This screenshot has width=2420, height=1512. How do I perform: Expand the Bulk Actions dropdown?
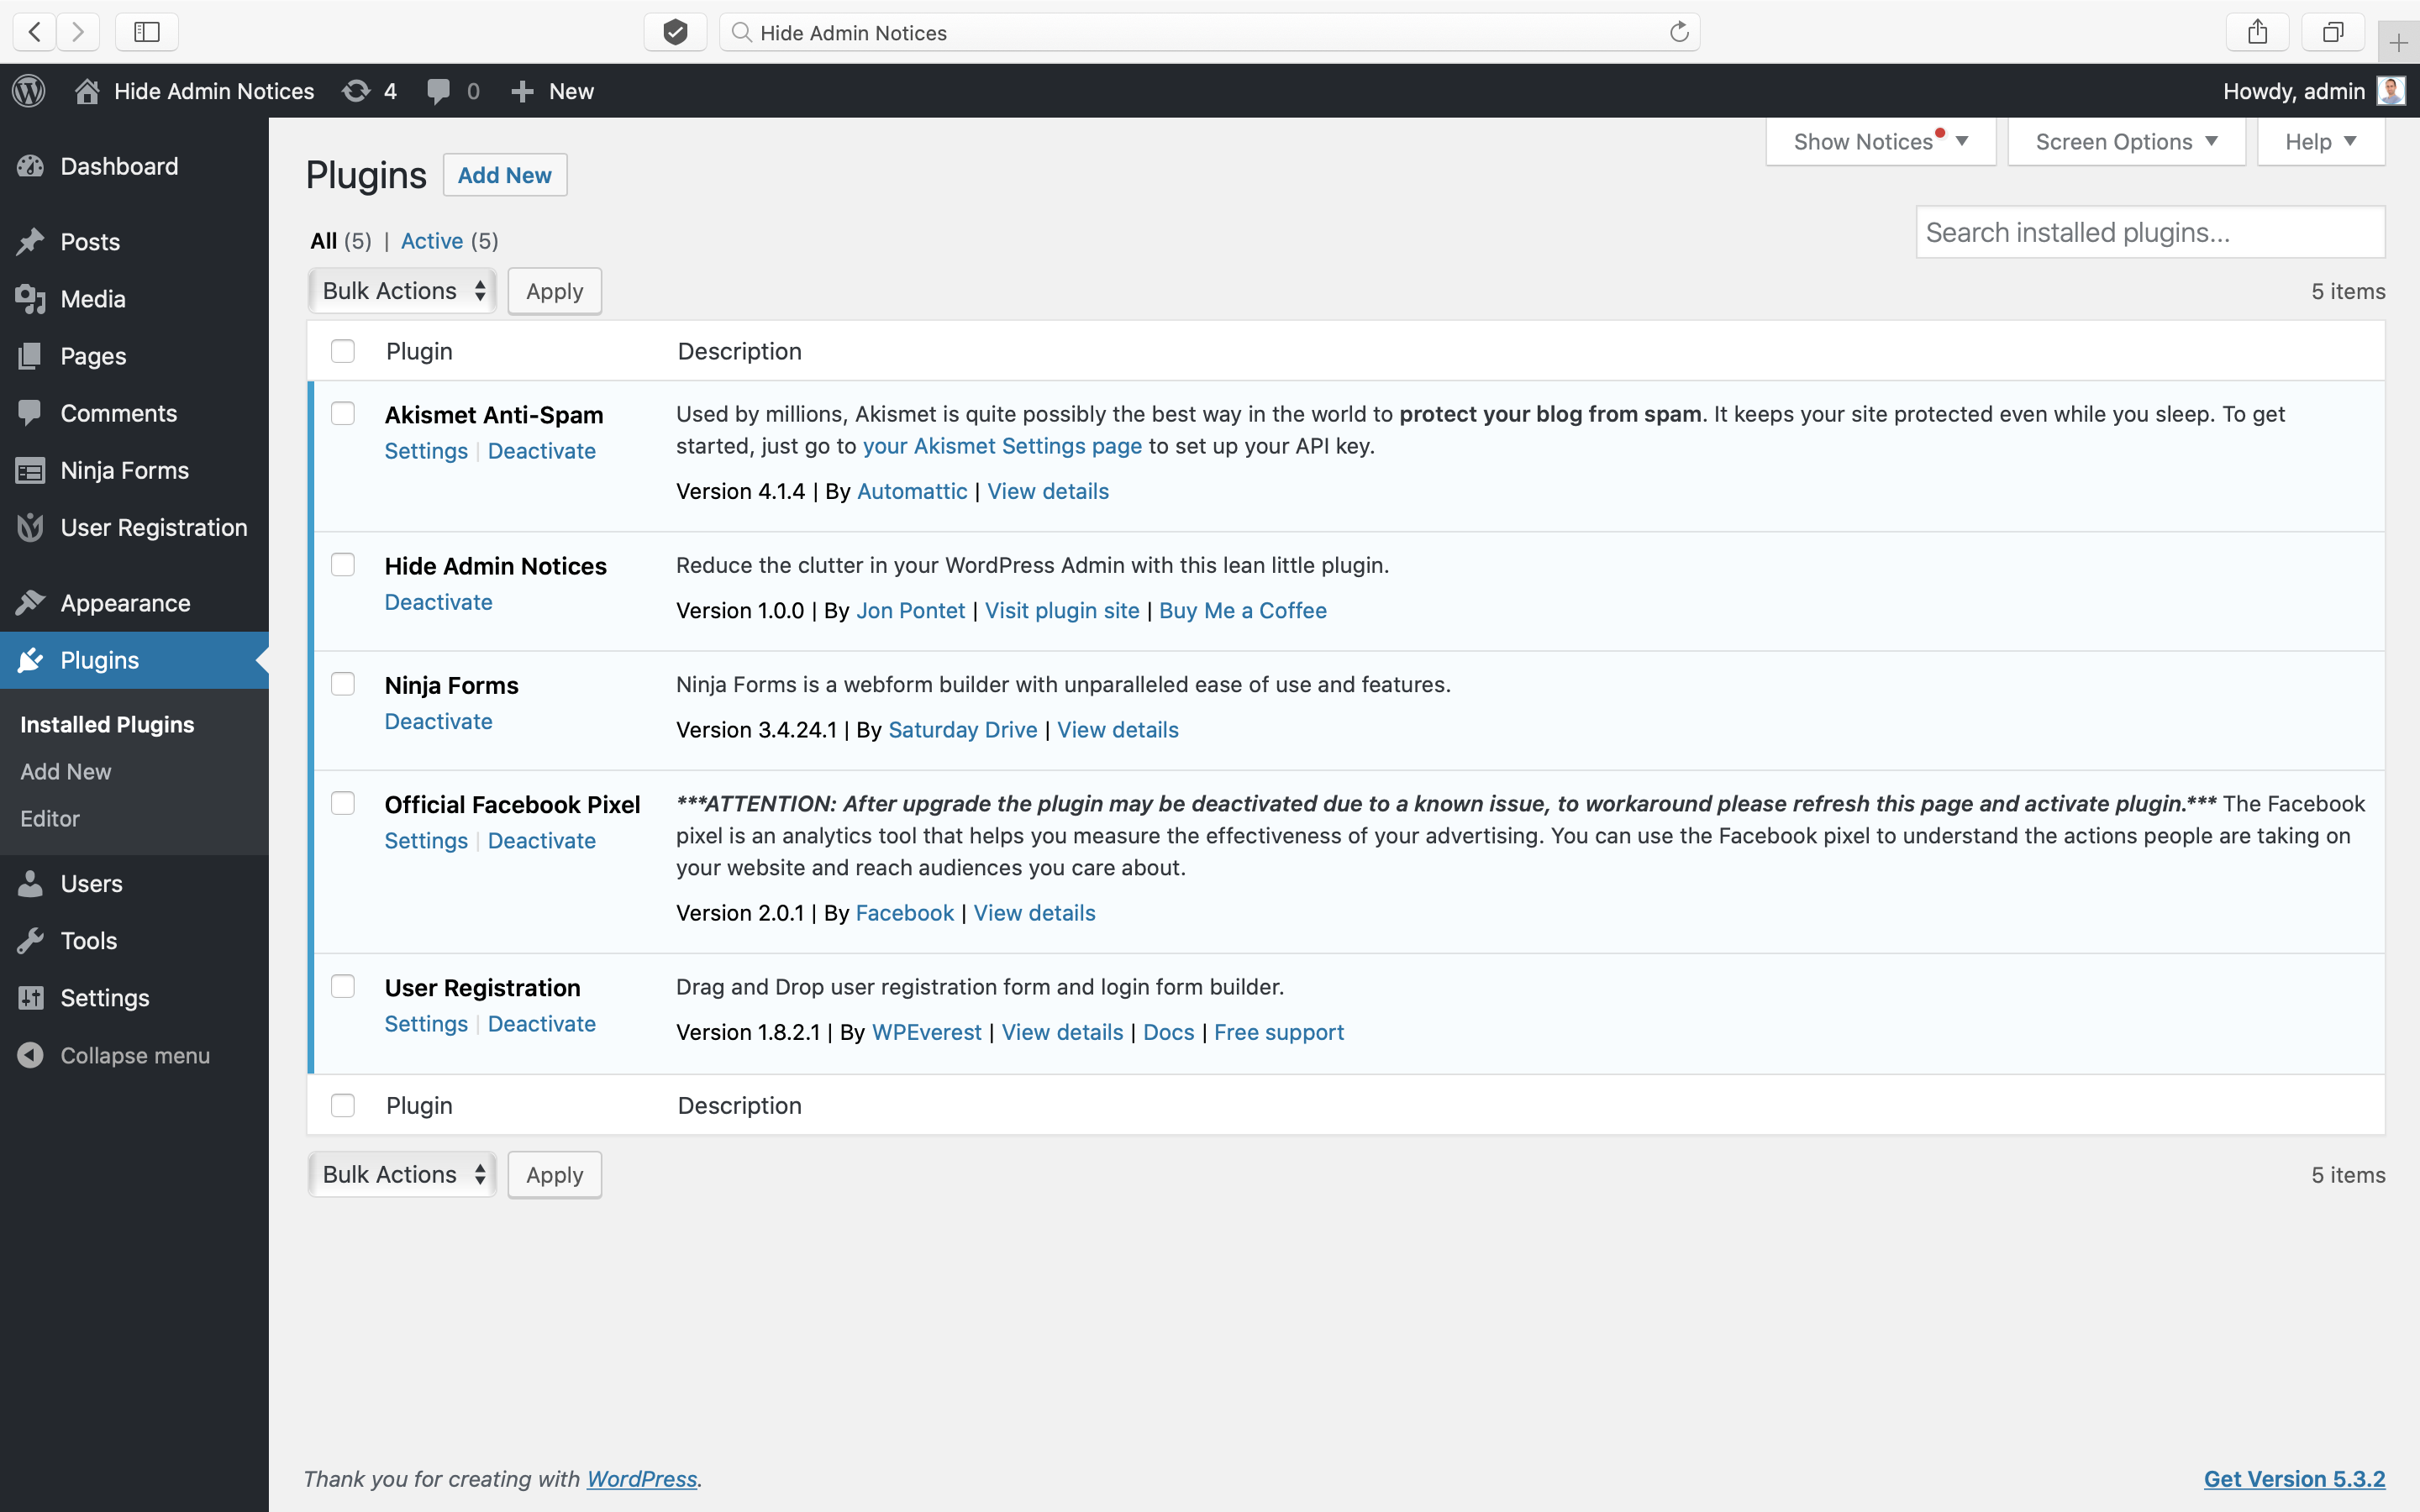pos(399,289)
